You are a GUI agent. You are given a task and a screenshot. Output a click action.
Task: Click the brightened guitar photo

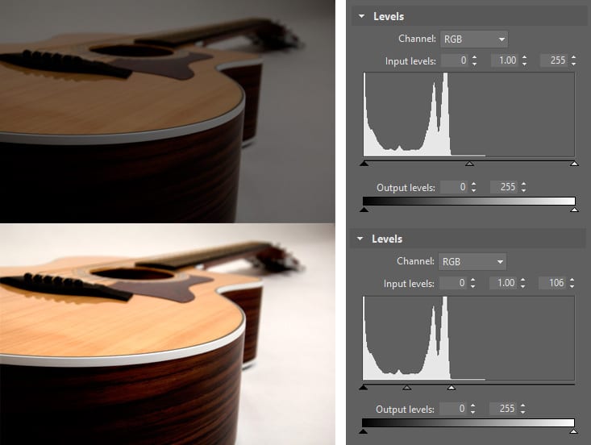[168, 335]
